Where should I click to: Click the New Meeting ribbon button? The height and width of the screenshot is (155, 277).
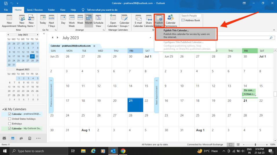(22, 21)
